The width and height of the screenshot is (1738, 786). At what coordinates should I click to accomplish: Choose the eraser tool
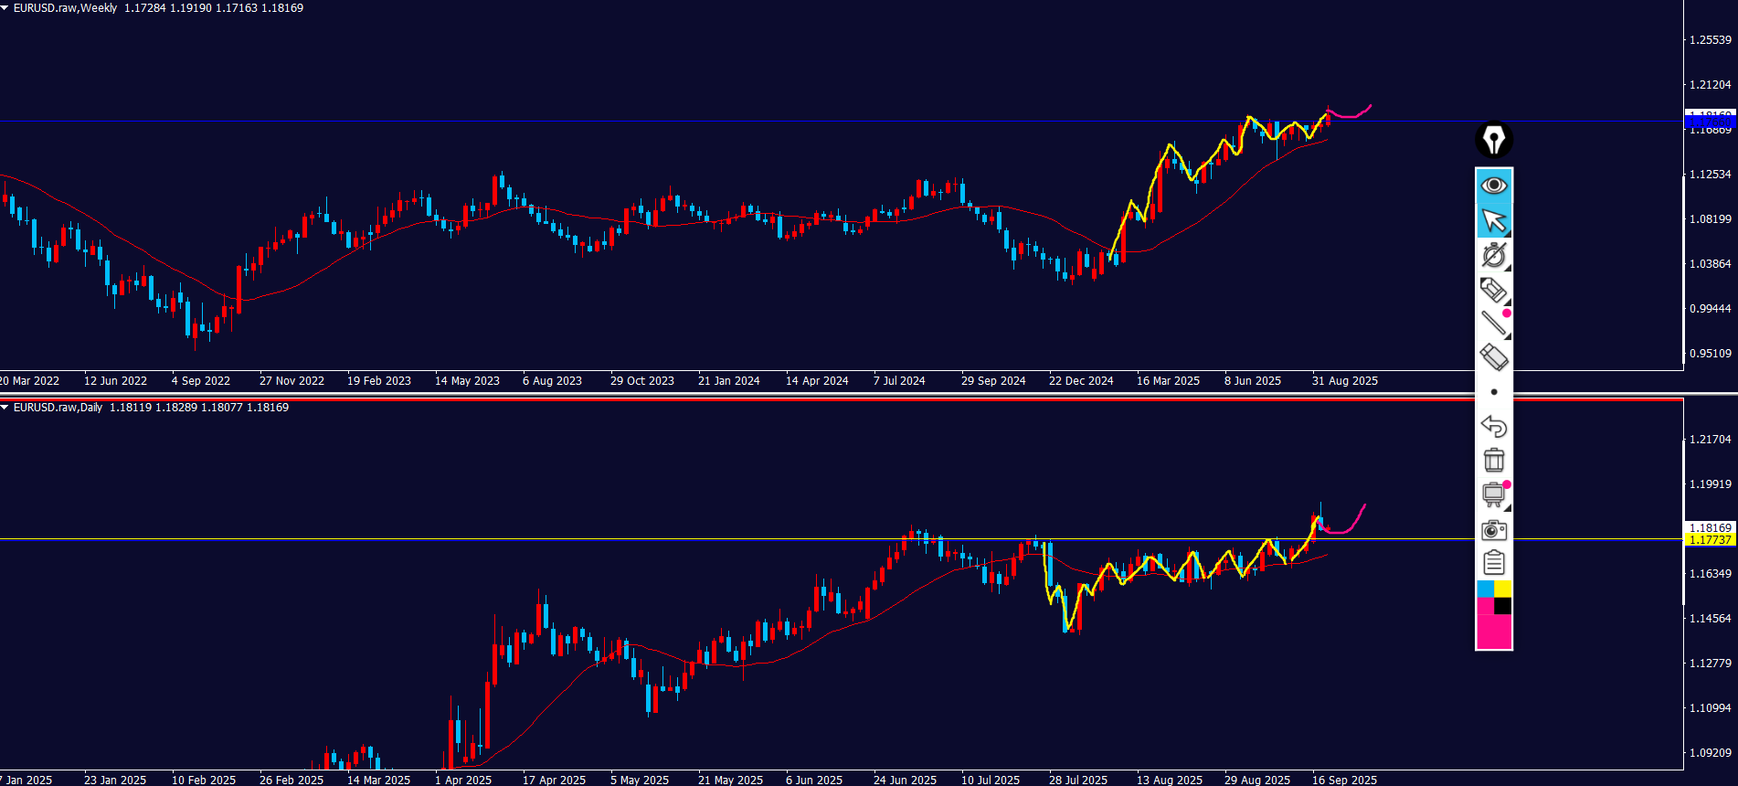(1493, 356)
